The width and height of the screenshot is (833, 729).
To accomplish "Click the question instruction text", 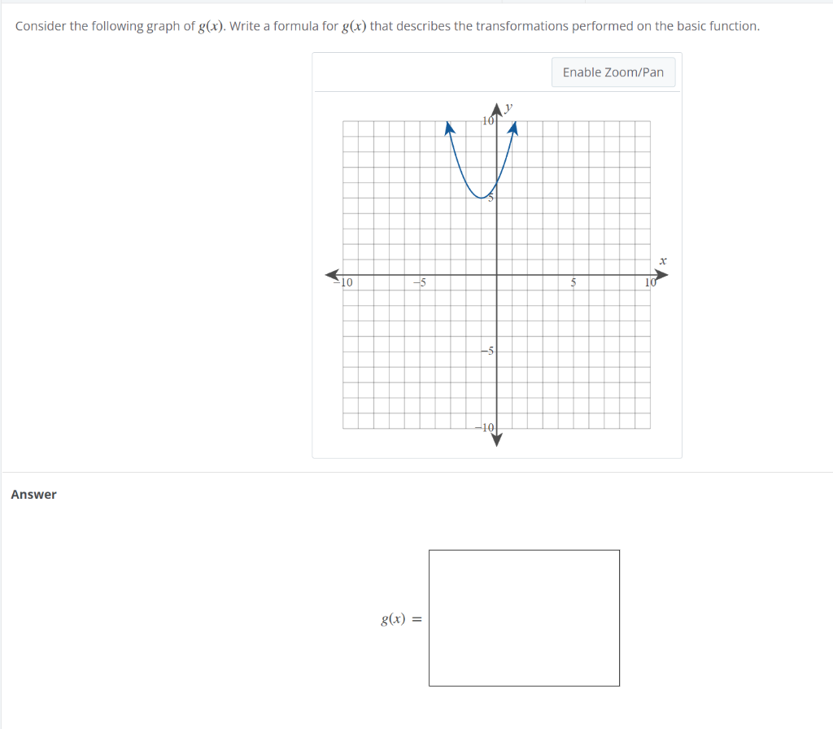I will pos(386,25).
